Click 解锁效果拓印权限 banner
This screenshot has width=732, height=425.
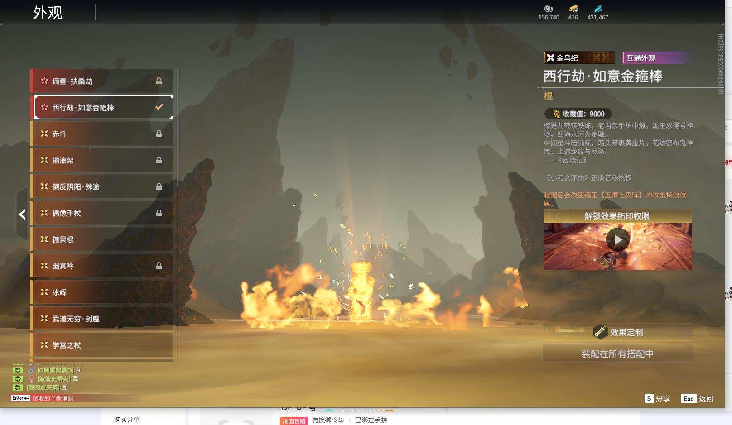coord(617,216)
